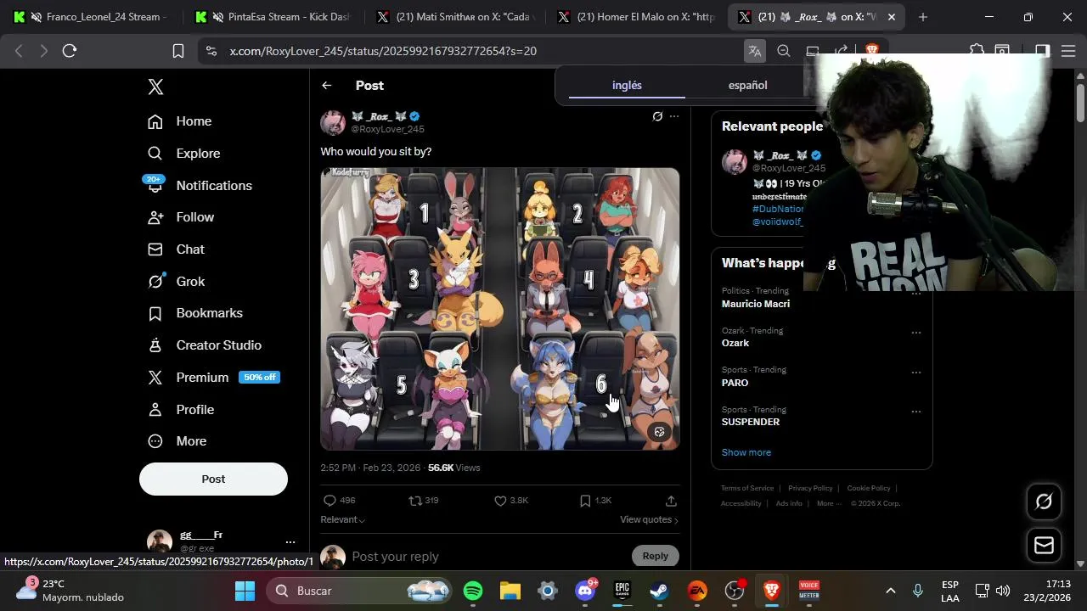Click the X logo in sidebar

(155, 87)
